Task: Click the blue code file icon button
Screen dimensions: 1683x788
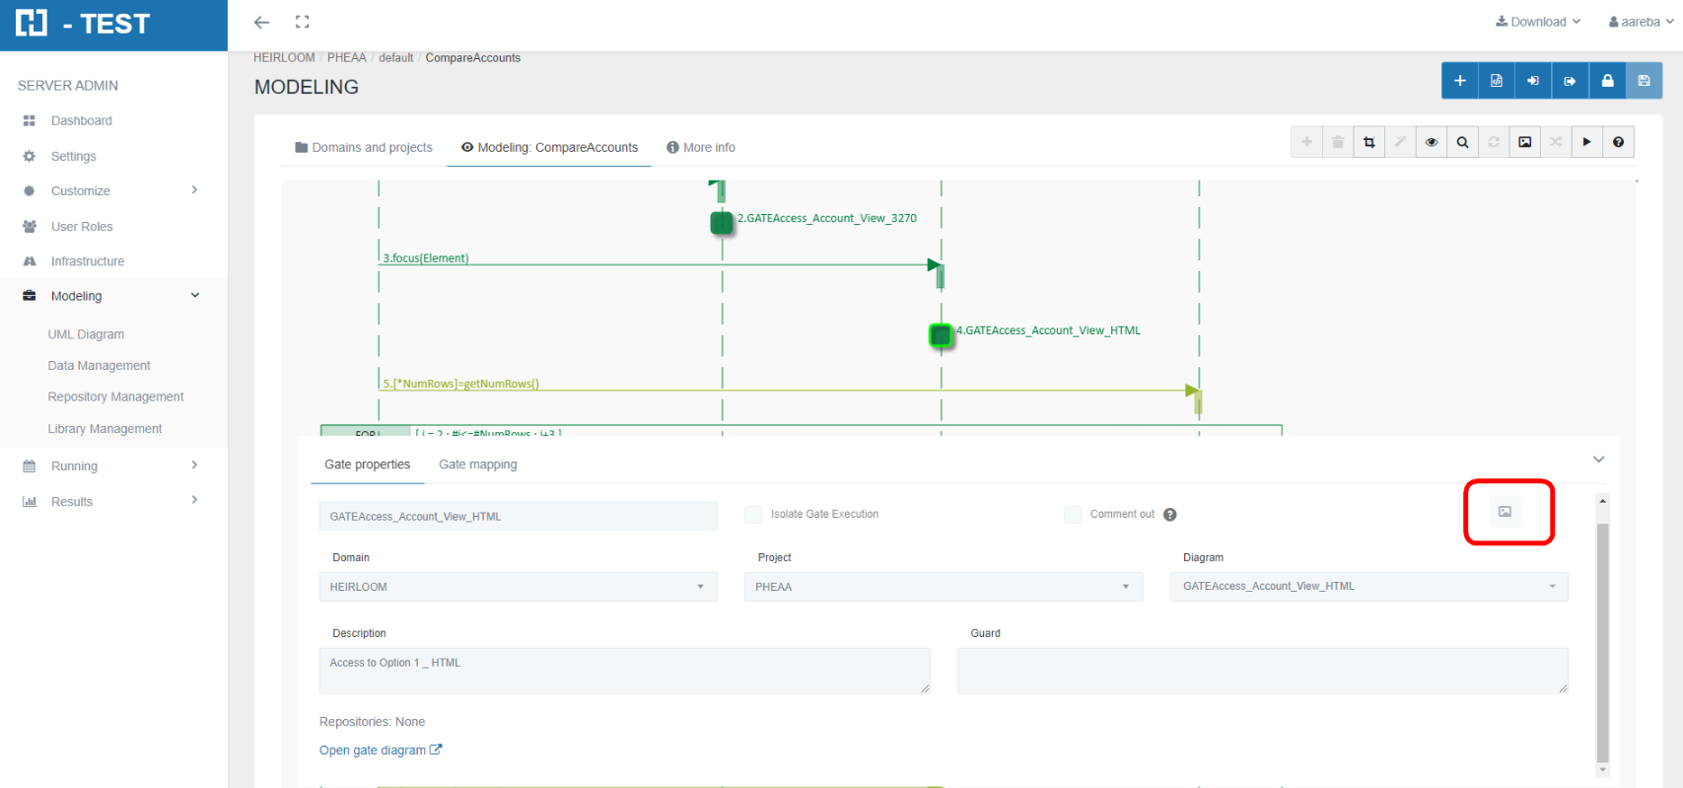Action: point(1496,81)
